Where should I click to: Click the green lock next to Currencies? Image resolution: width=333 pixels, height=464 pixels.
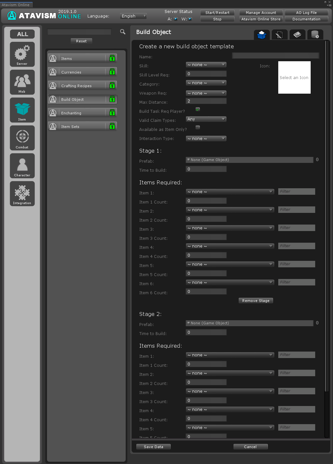pyautogui.click(x=112, y=72)
